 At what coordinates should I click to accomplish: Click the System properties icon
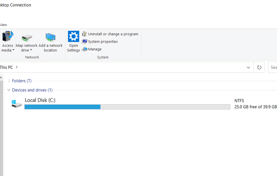click(84, 41)
